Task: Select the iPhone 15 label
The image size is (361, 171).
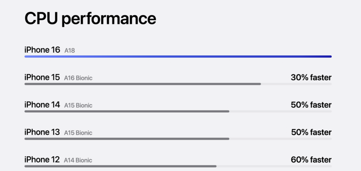Action: coord(42,77)
